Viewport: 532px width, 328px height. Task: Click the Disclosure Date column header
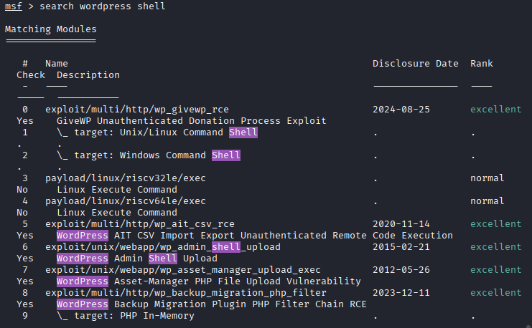coord(415,64)
